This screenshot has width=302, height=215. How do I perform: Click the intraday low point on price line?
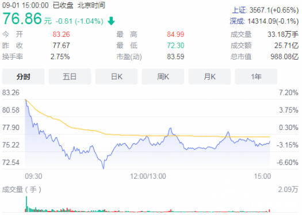point(104,168)
